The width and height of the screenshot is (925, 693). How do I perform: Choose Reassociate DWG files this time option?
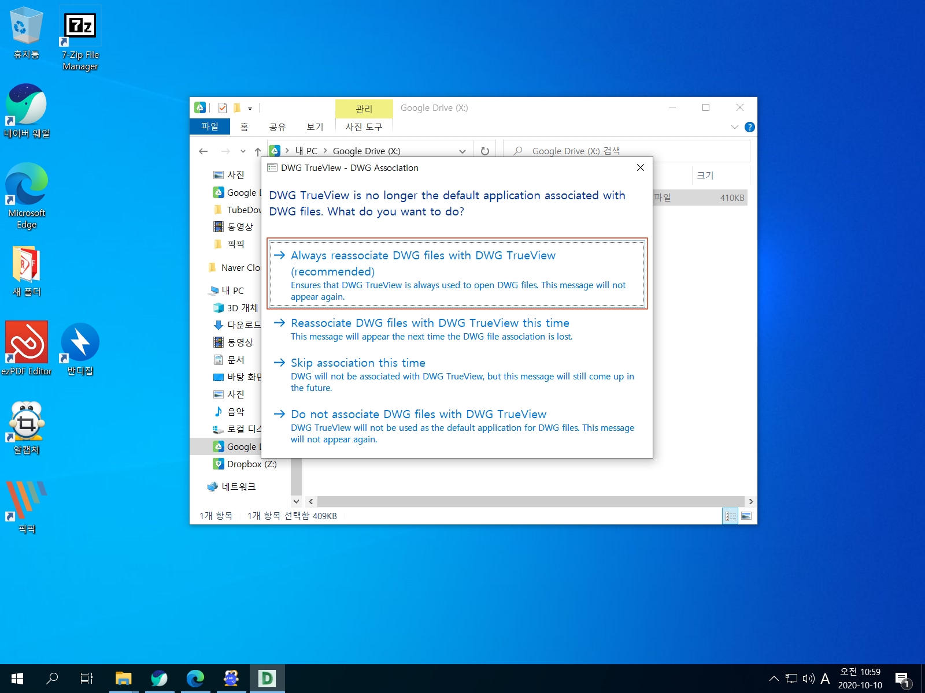point(457,329)
